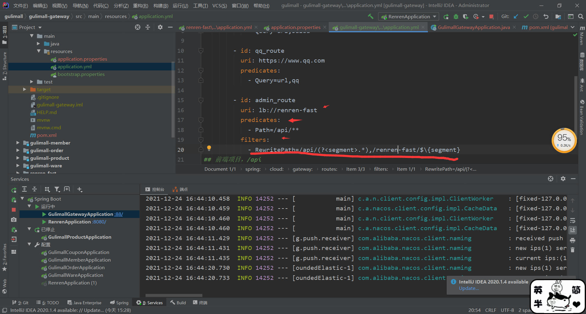The height and width of the screenshot is (314, 586).
Task: Run RenrenApplication with the green rerun icon
Action: (446, 16)
